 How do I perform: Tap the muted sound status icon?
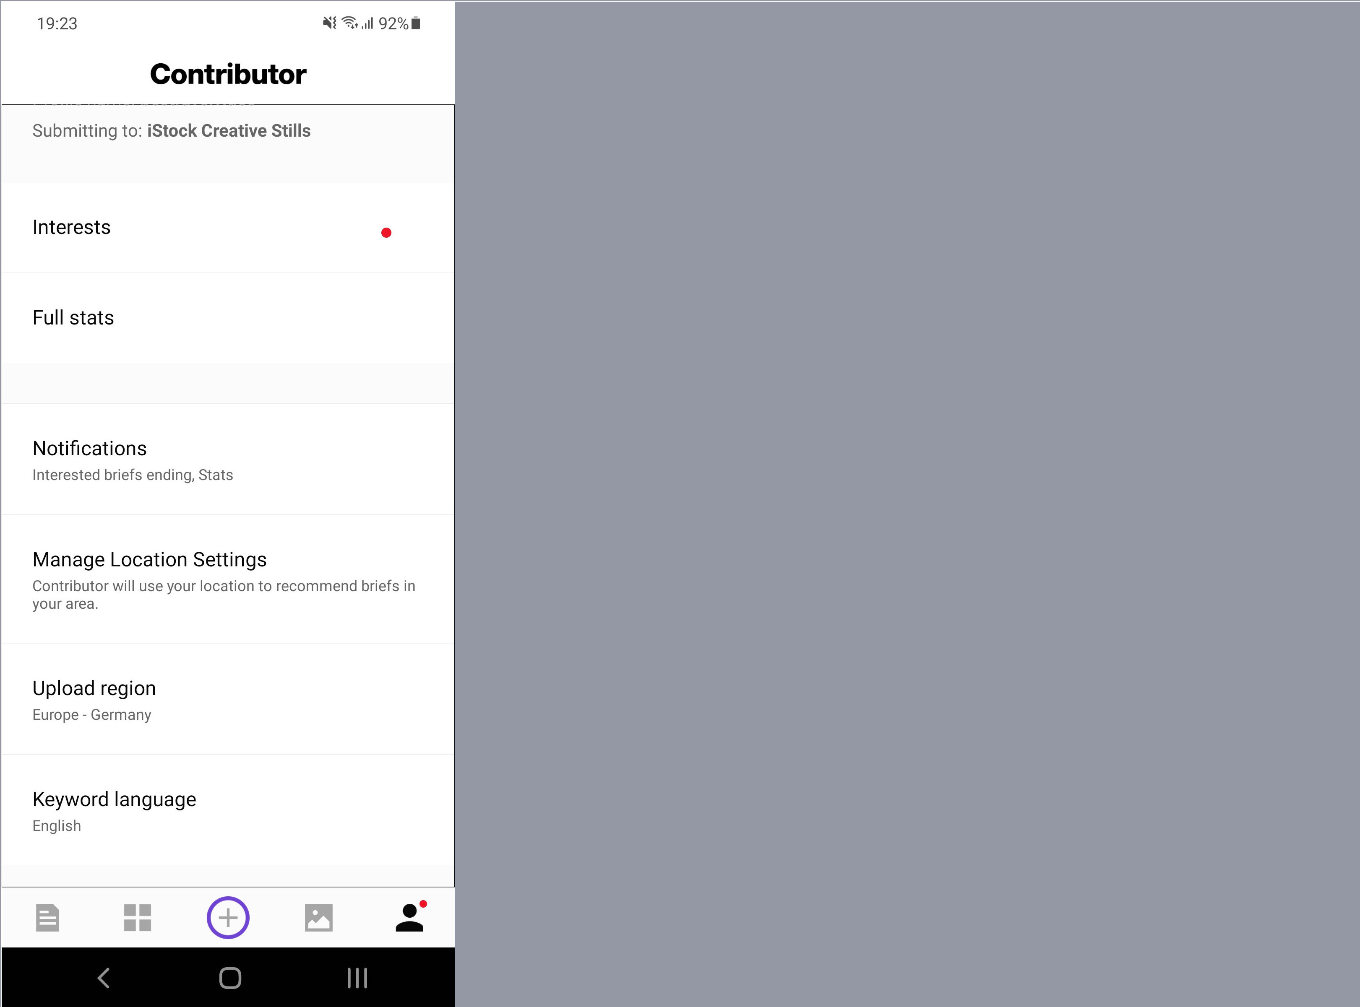coord(329,23)
